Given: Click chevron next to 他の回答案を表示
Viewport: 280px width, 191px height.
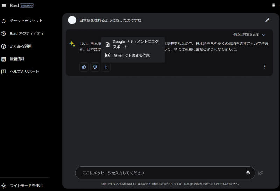Looking at the screenshot, I should [x=264, y=35].
